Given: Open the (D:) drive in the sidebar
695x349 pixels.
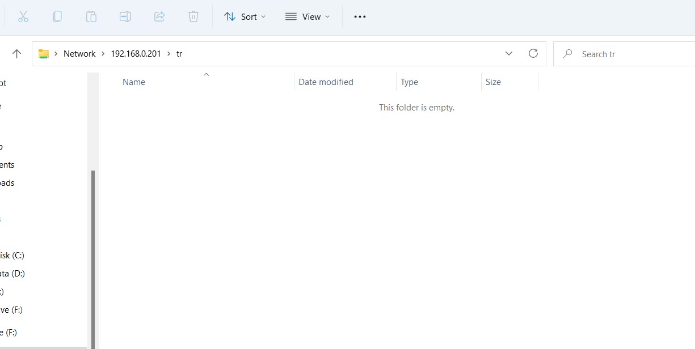Looking at the screenshot, I should (12, 274).
